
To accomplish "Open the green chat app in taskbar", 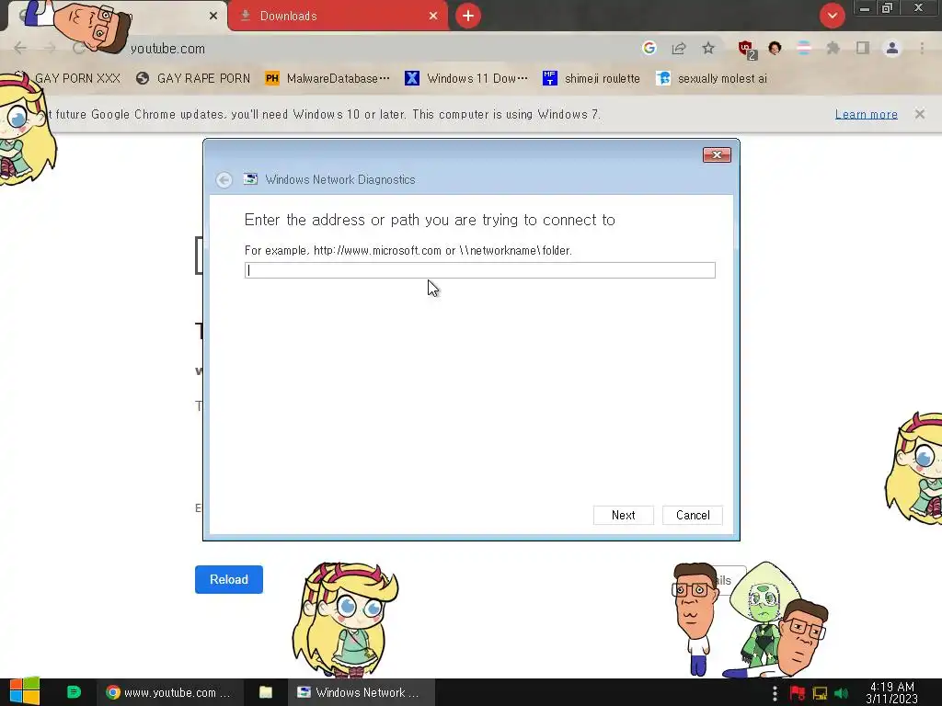I will tap(74, 692).
